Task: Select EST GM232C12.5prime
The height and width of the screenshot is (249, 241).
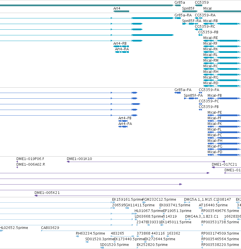Action: click(144, 202)
